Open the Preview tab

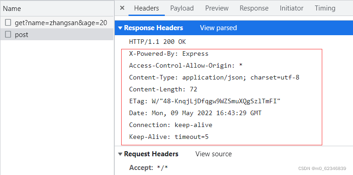pos(217,8)
